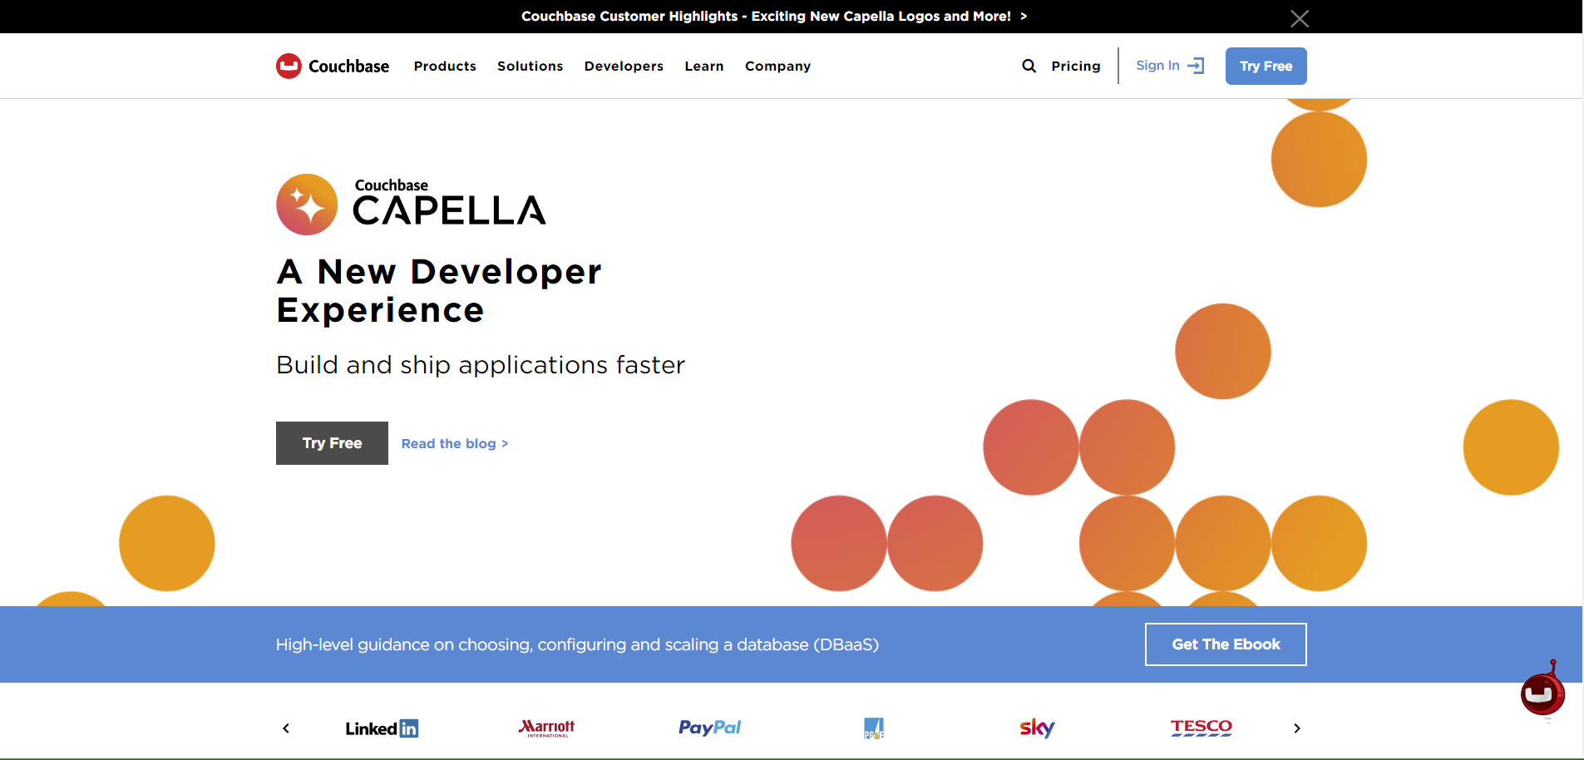The image size is (1584, 760).
Task: Open the search magnifier icon
Action: [1029, 66]
